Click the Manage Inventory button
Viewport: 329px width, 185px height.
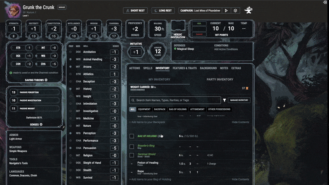pyautogui.click(x=239, y=100)
